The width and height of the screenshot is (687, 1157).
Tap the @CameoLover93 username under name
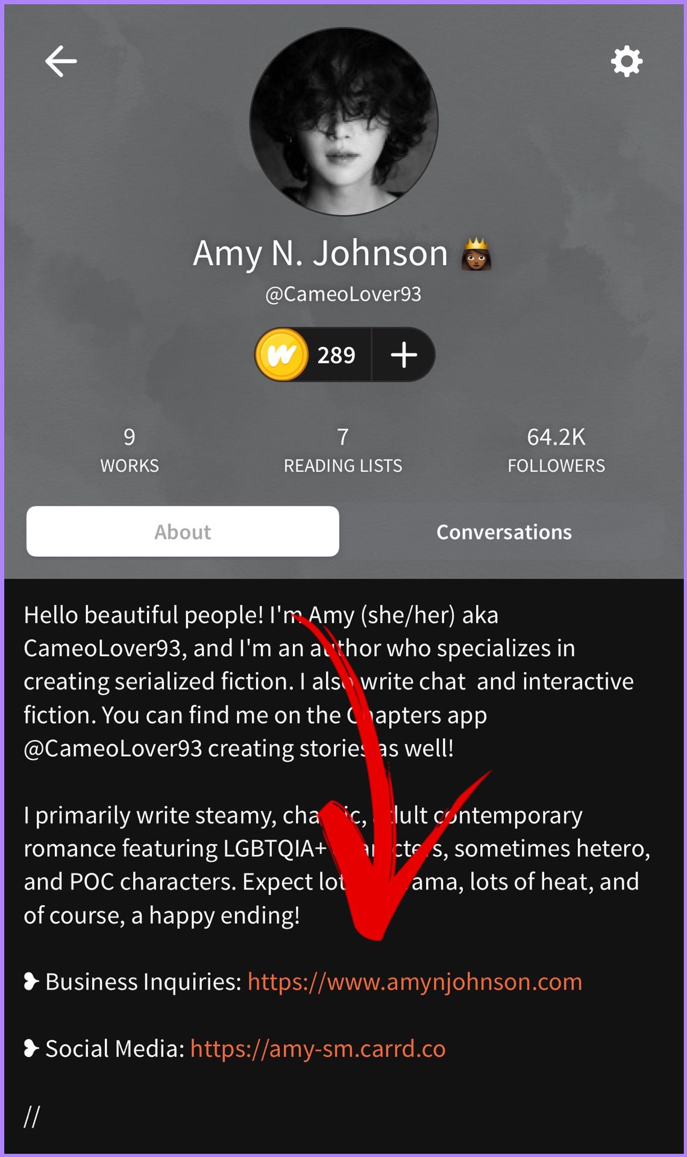pos(343,294)
